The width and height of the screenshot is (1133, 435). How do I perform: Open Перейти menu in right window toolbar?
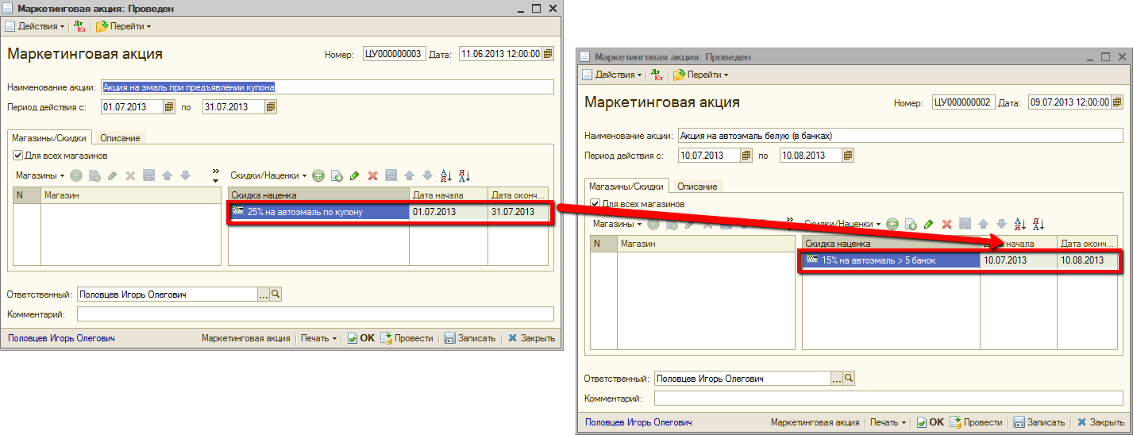[701, 75]
